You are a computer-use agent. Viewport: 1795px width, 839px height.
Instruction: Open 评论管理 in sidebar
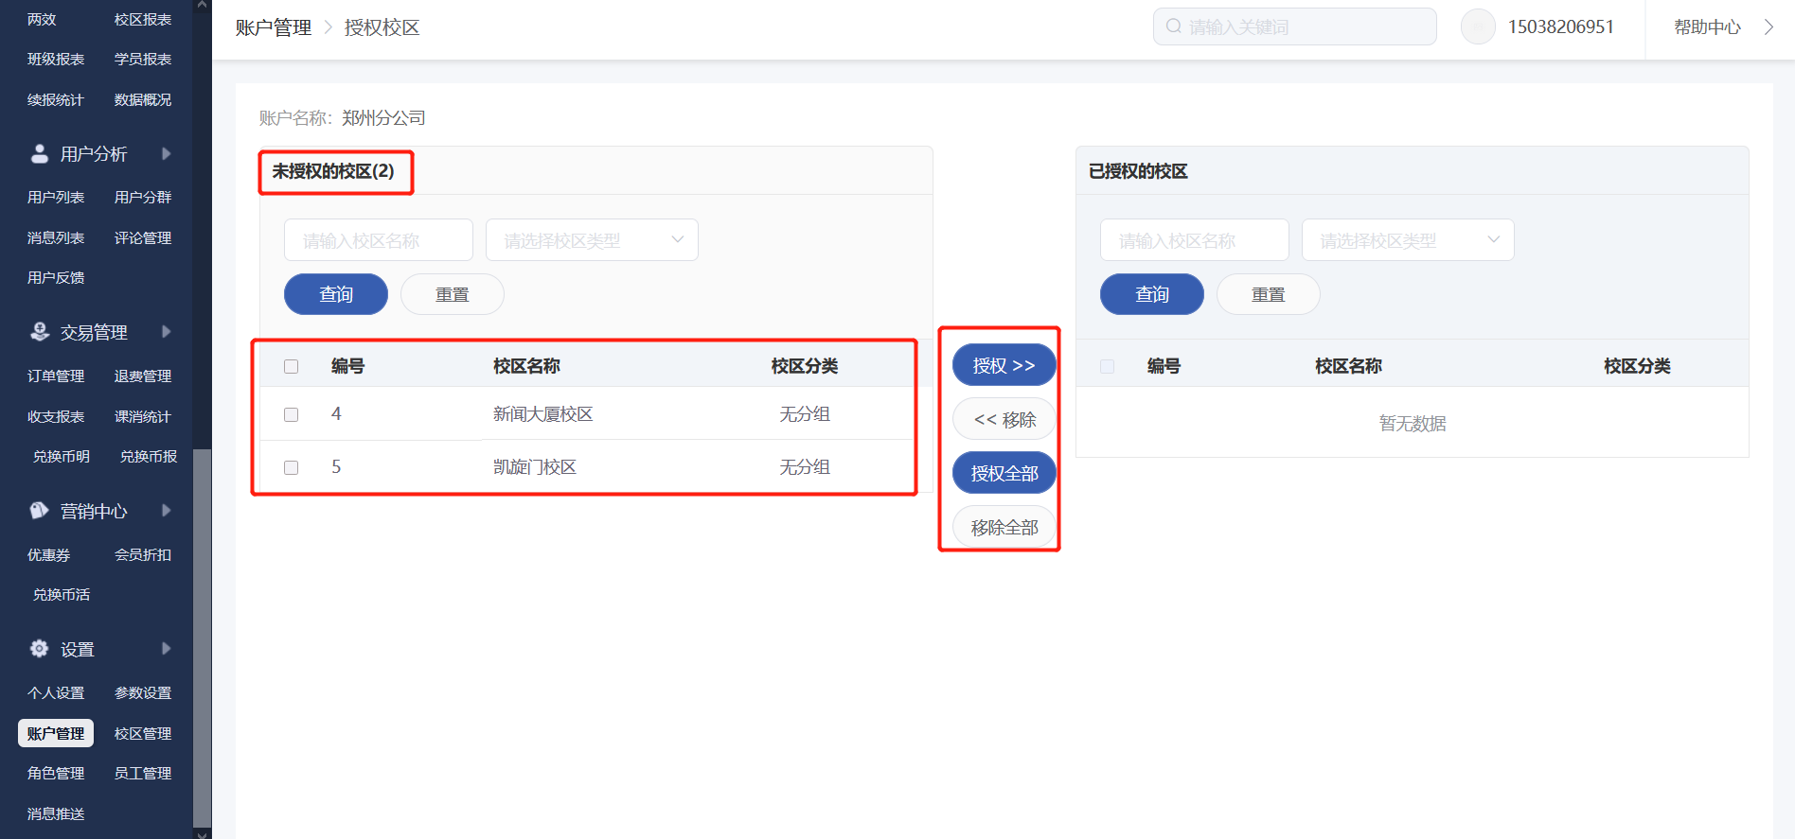[143, 237]
